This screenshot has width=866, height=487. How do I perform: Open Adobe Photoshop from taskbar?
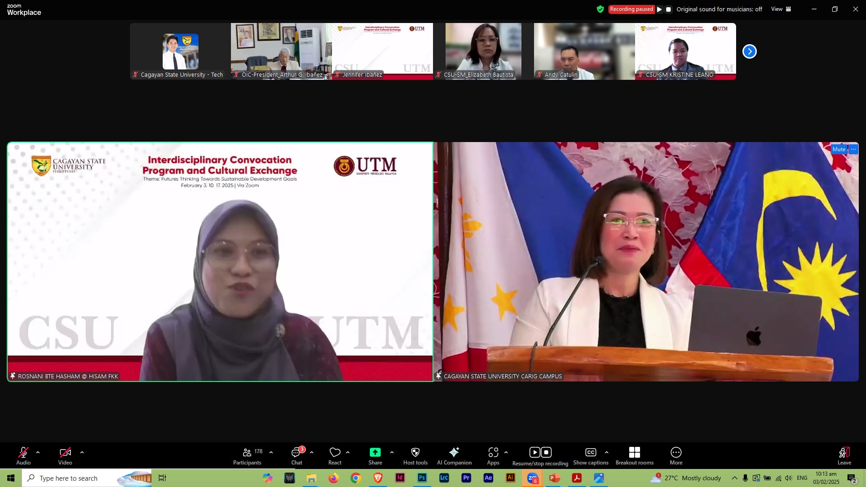[422, 478]
